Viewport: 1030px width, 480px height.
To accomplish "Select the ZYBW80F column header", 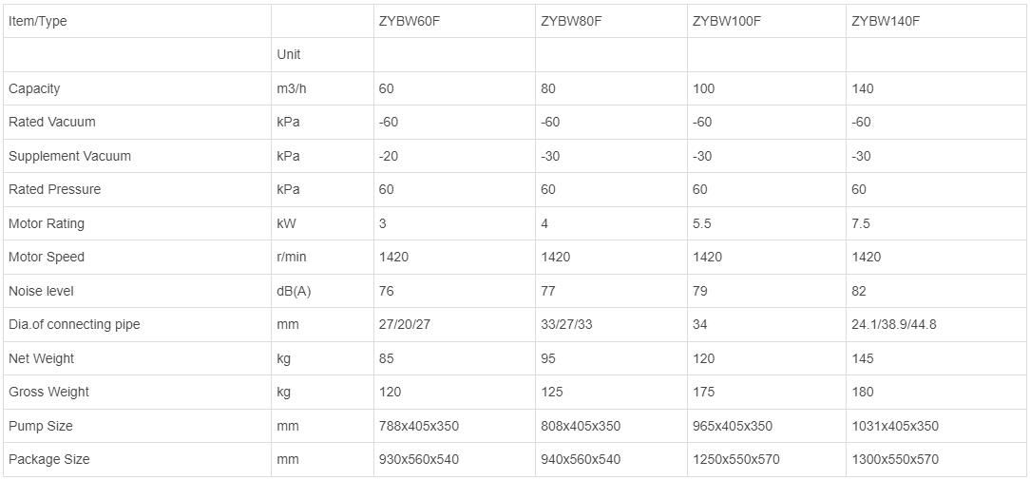I will point(571,21).
